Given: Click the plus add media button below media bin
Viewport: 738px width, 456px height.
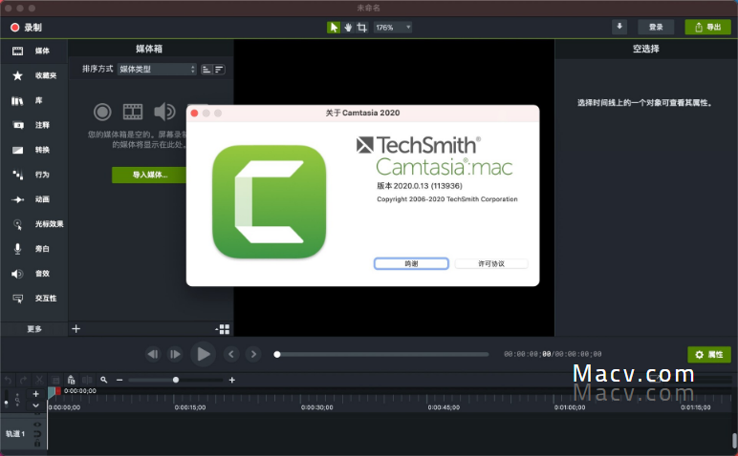Looking at the screenshot, I should 76,329.
